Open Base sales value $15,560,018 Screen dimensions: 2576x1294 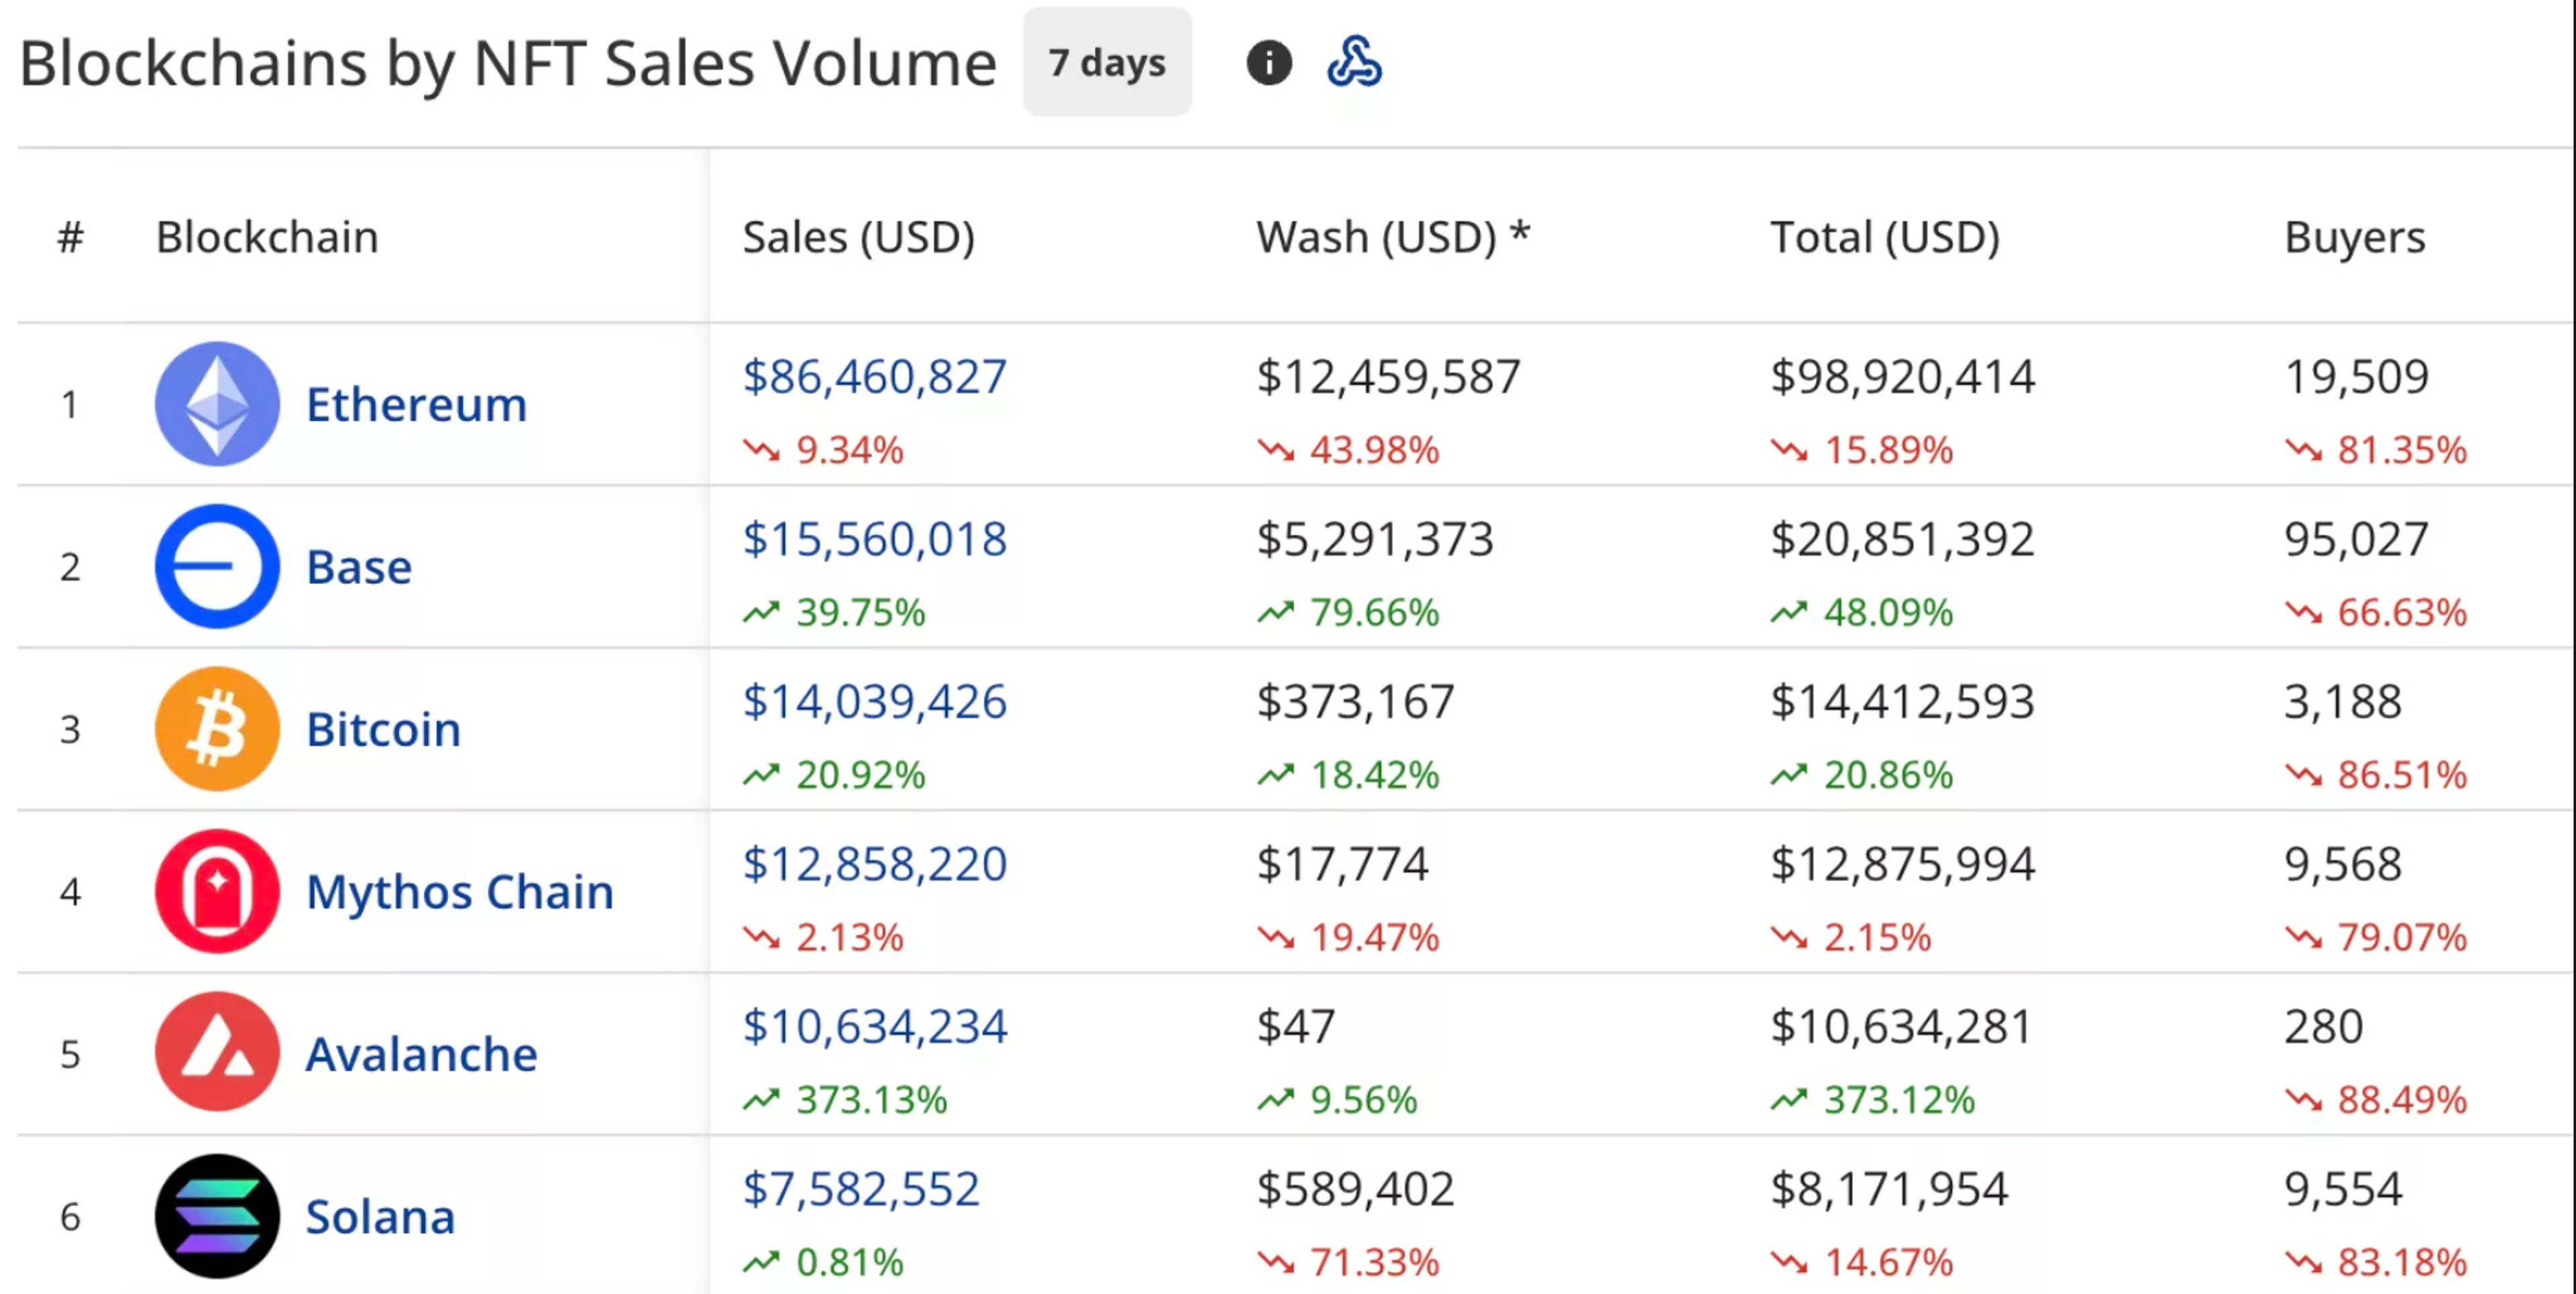pyautogui.click(x=874, y=540)
